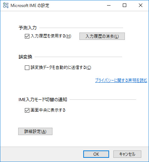Maximize the Microsoft IME の設定 window
The width and height of the screenshot is (149, 162).
tap(125, 5)
